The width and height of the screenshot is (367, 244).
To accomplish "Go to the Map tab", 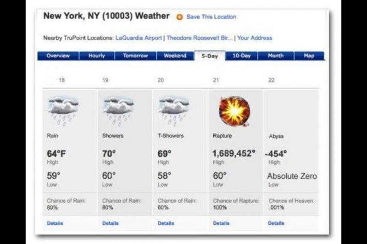I will [309, 56].
